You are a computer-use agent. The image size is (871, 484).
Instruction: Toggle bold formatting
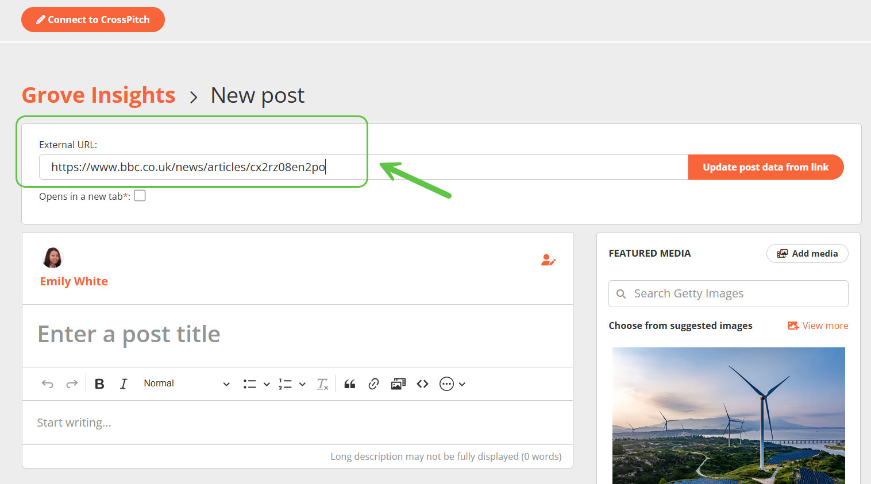tap(99, 384)
